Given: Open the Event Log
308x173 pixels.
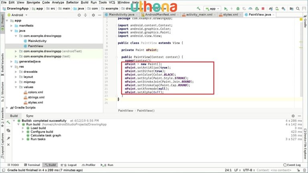Looking at the screenshot, I should tap(291, 165).
